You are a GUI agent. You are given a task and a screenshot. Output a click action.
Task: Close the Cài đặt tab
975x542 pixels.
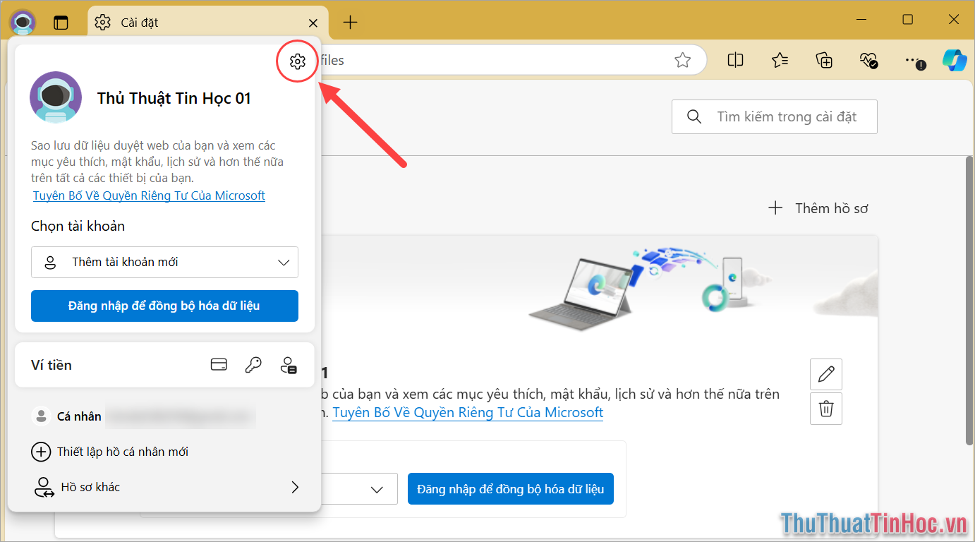coord(313,23)
